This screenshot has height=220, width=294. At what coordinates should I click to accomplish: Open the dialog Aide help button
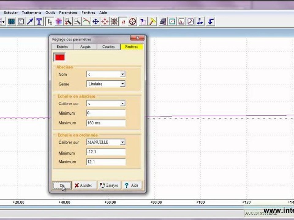click(132, 185)
